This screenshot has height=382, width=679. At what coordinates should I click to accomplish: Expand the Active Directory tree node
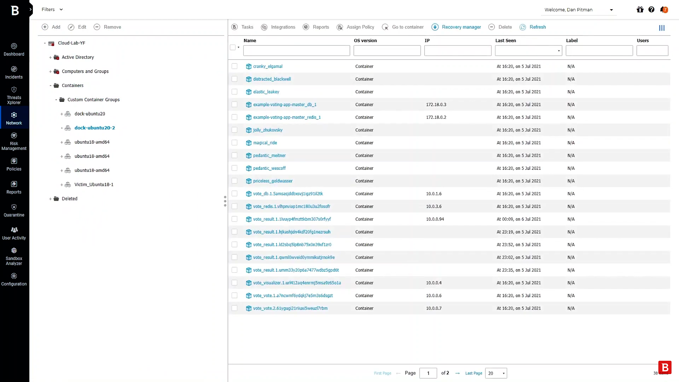coord(50,57)
